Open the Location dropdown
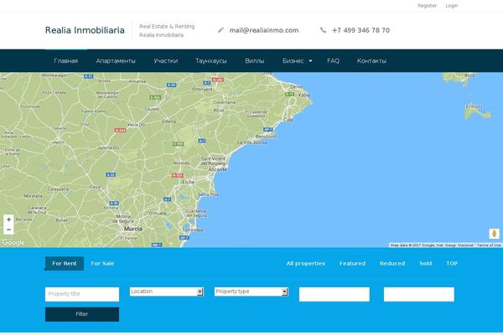Image resolution: width=503 pixels, height=335 pixels. pos(166,291)
